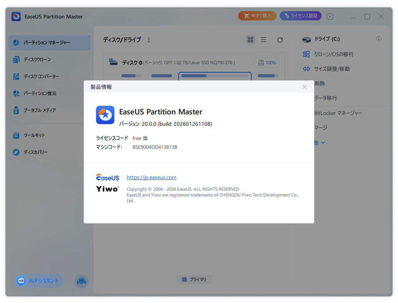Click the Clone/OS migration icon for drive C:
Viewport: 398px width, 303px height.
click(306, 54)
